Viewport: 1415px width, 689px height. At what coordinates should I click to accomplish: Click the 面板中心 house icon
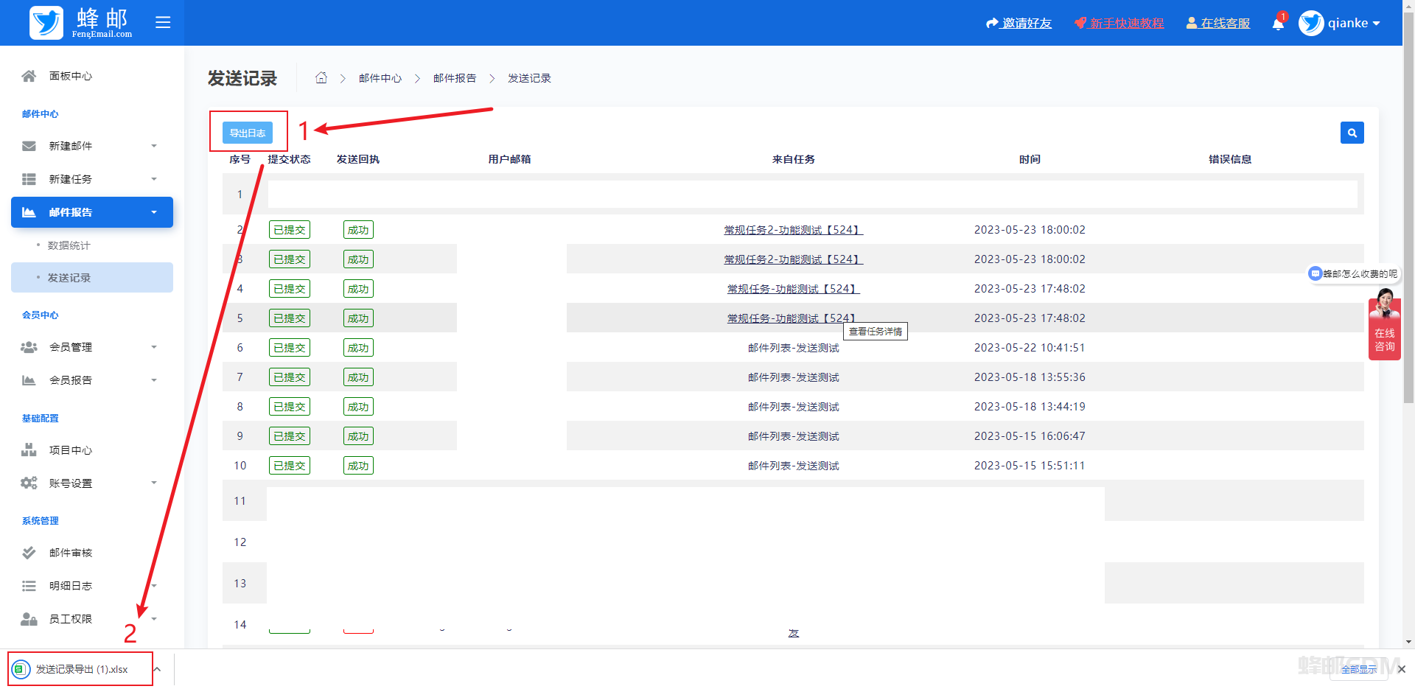pyautogui.click(x=29, y=76)
